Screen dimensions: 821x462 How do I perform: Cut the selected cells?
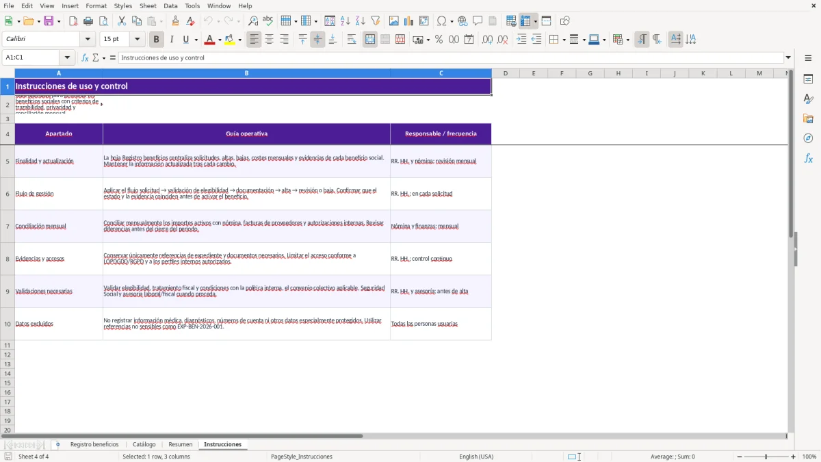122,21
